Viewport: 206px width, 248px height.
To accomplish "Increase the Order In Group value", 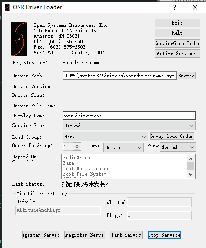I will pos(77,145).
